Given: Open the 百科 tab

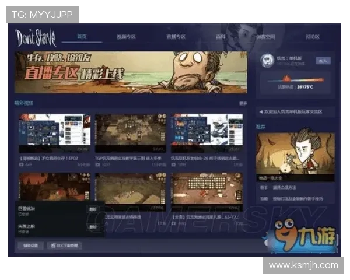Looking at the screenshot, I should tap(220, 37).
